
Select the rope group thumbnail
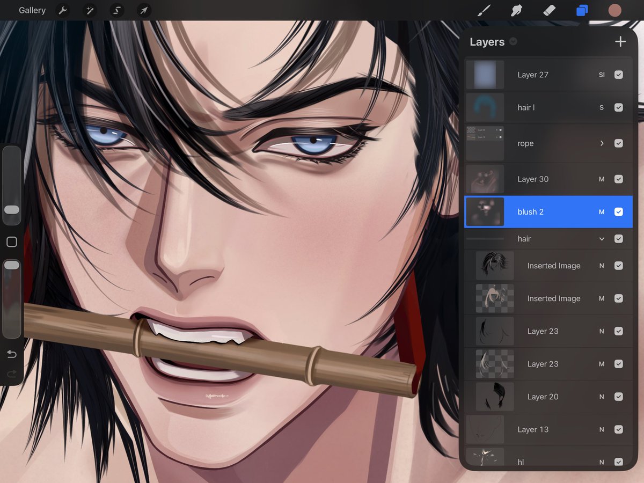pos(485,143)
